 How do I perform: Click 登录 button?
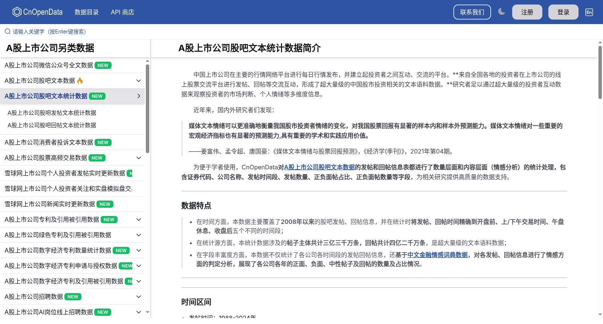click(563, 12)
